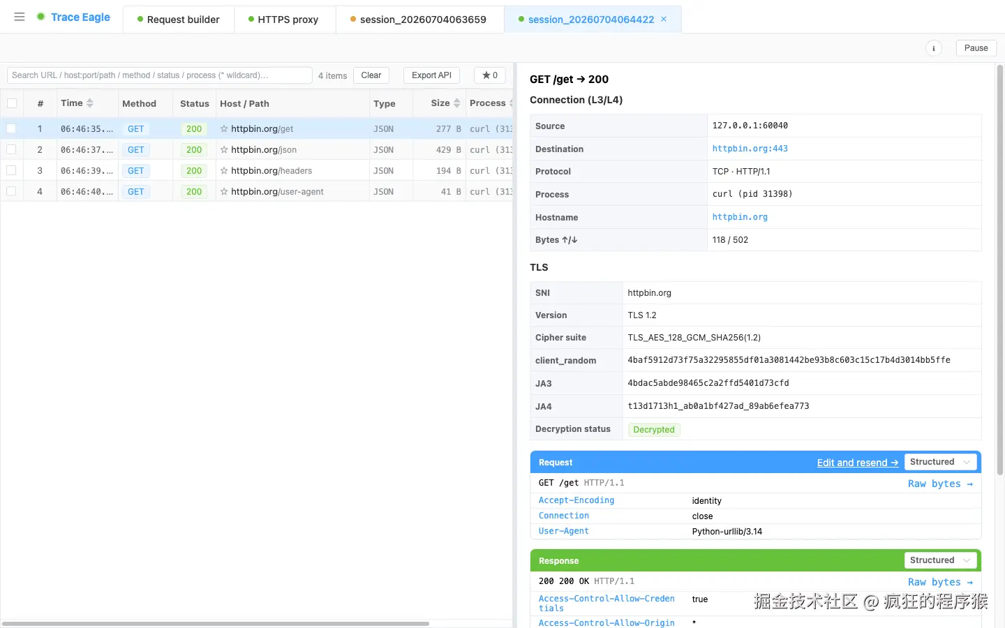Open the hamburger menu
The image size is (1005, 628).
point(20,17)
